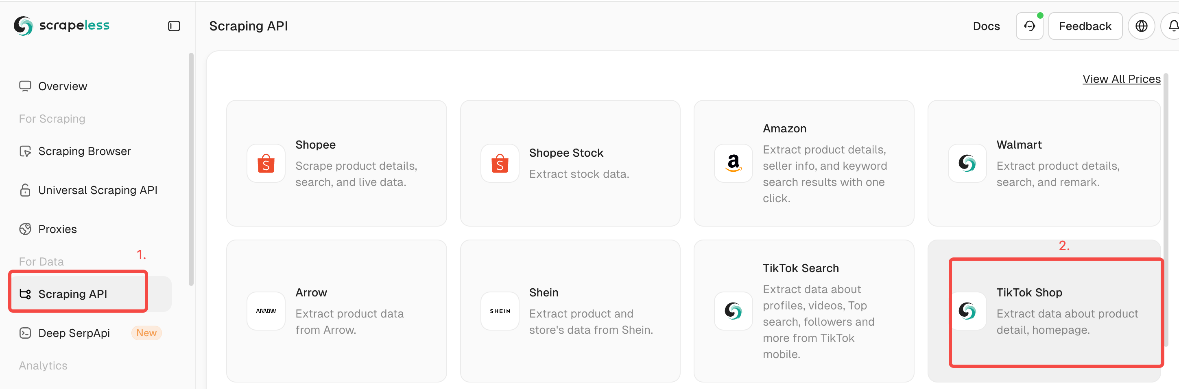Click the Shopee shopping bag icon
The image size is (1179, 389).
266,164
